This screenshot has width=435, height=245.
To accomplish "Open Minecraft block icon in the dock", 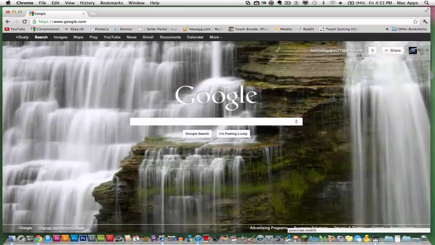I will (x=304, y=239).
